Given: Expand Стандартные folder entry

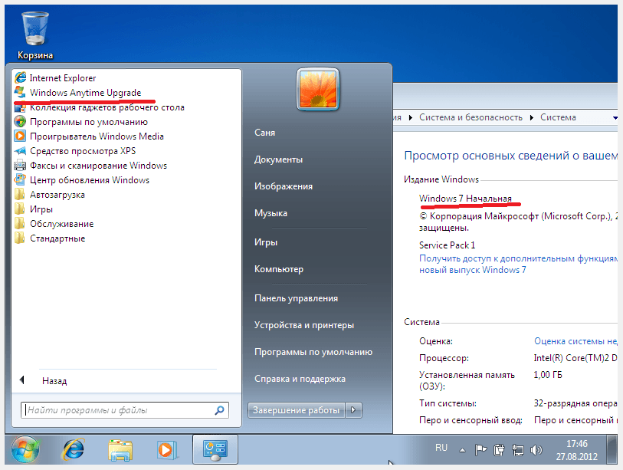Looking at the screenshot, I should (x=57, y=238).
